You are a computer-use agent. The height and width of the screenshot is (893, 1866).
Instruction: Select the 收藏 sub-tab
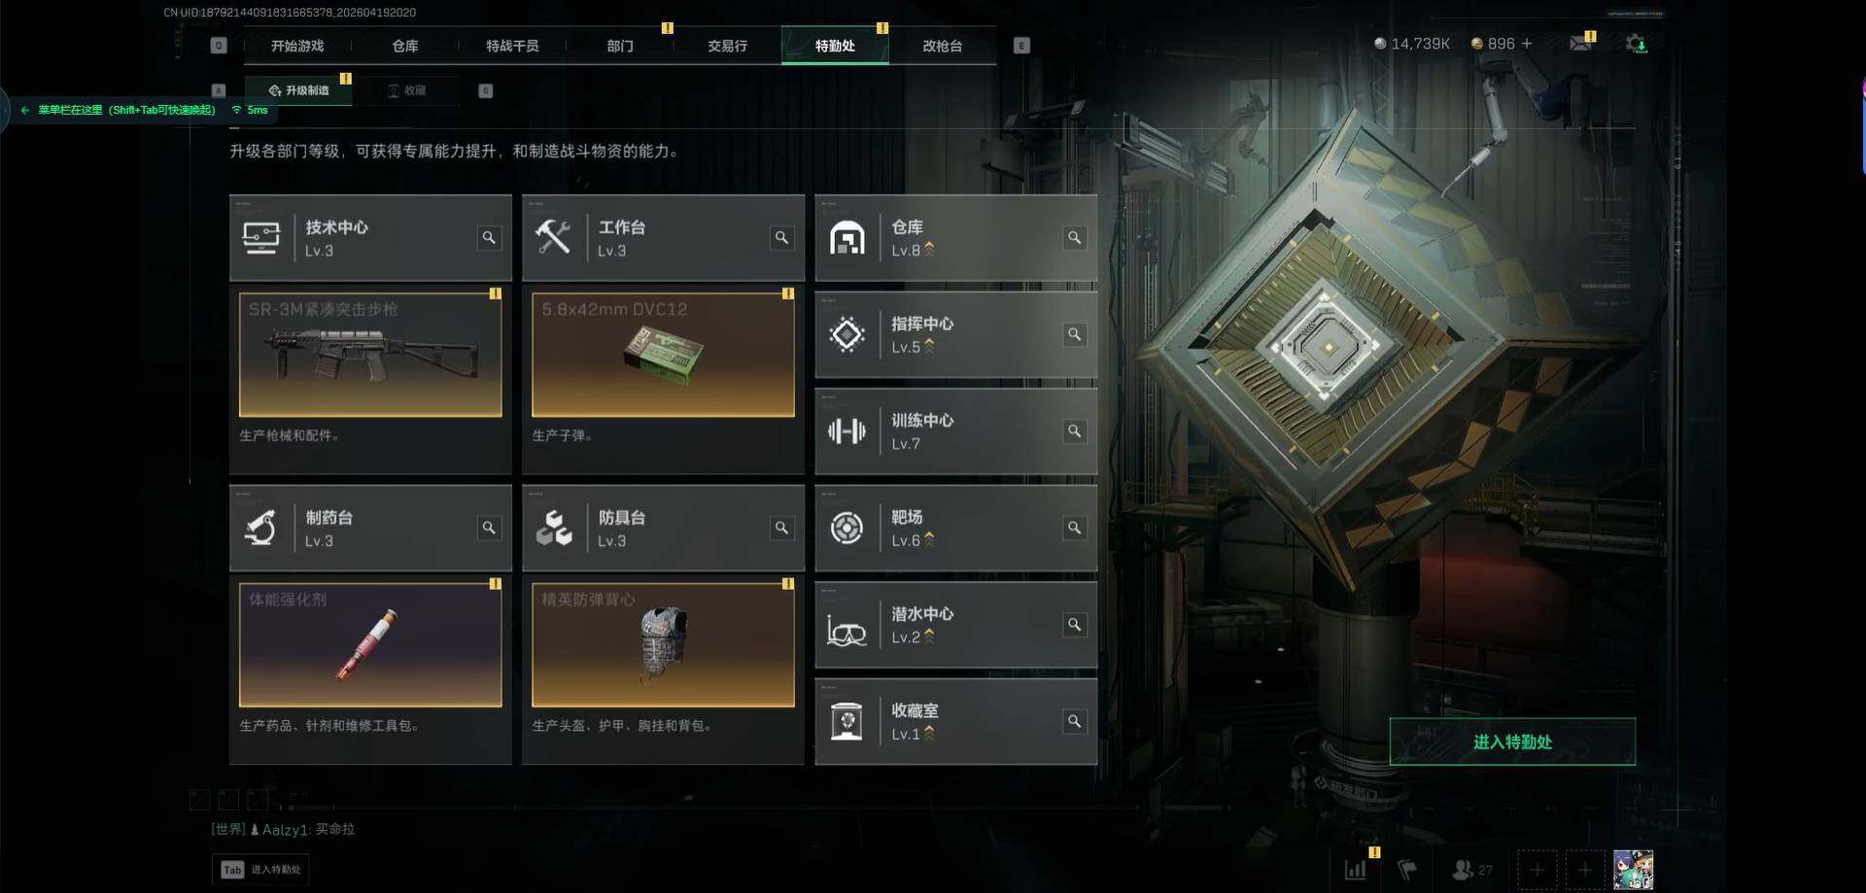click(x=407, y=90)
